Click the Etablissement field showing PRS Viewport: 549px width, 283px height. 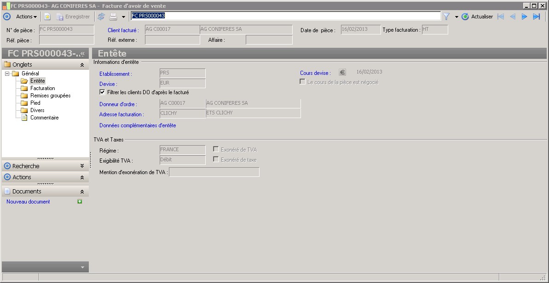[182, 74]
